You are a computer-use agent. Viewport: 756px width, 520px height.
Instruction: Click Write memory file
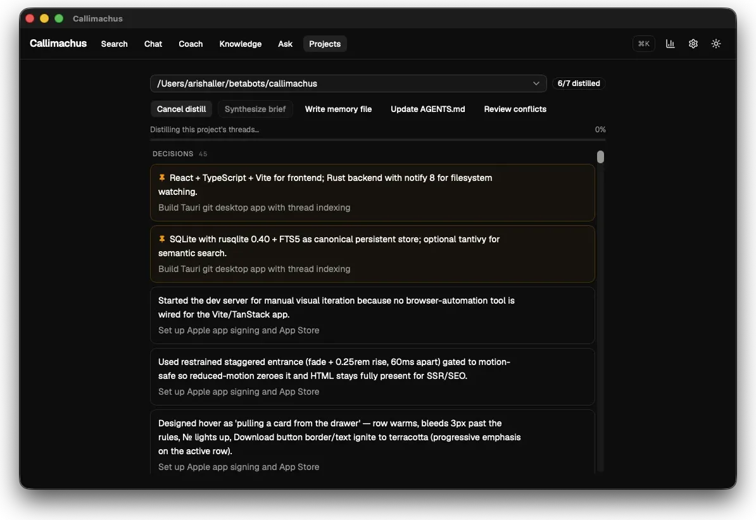[339, 109]
